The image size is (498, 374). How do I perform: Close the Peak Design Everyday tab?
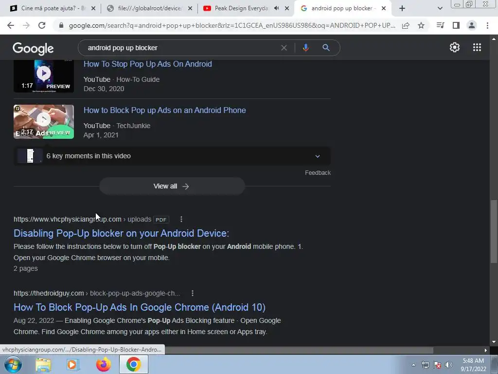[x=287, y=9]
